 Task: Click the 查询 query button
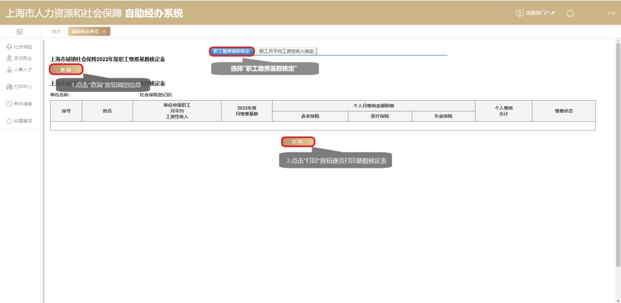pyautogui.click(x=66, y=70)
